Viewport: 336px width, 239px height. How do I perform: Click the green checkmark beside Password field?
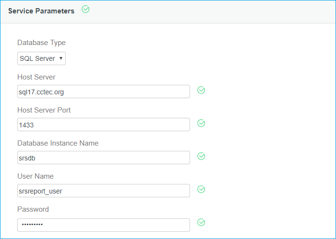click(202, 222)
